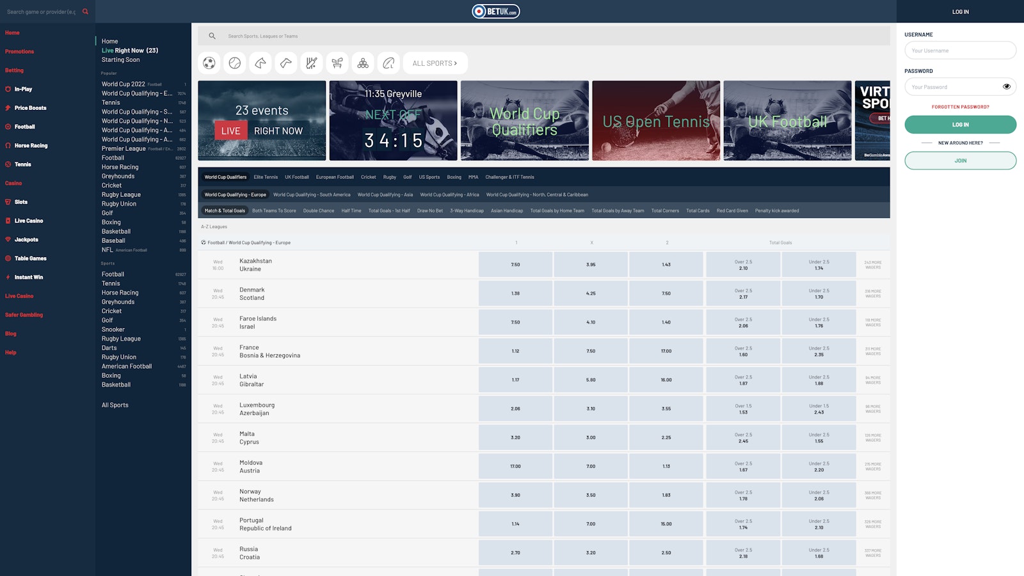Select the Both Teams To Score tab
The image size is (1024, 576).
pos(274,211)
